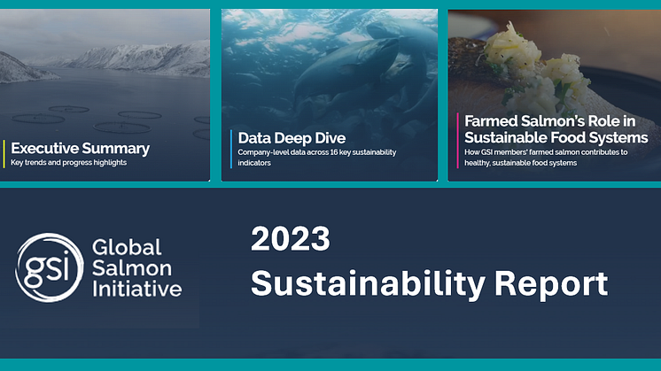
Task: Click 'Key trends and progress highlights' subtitle
Action: [68, 164]
